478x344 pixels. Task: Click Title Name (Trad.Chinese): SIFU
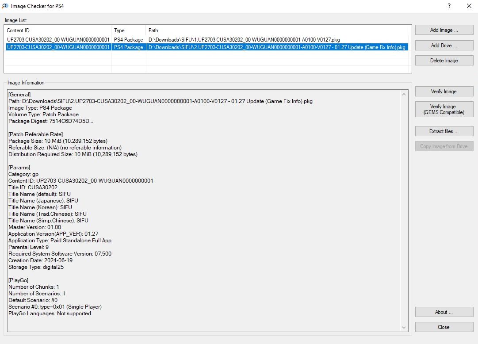point(48,214)
